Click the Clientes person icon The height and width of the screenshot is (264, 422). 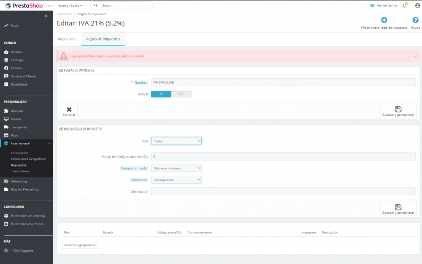(x=6, y=68)
